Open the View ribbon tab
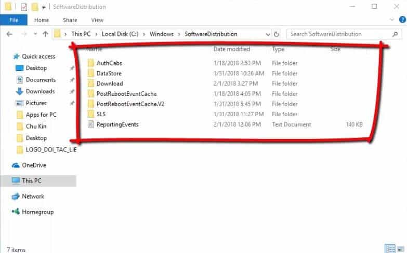Image resolution: width=407 pixels, height=253 pixels. 97,20
